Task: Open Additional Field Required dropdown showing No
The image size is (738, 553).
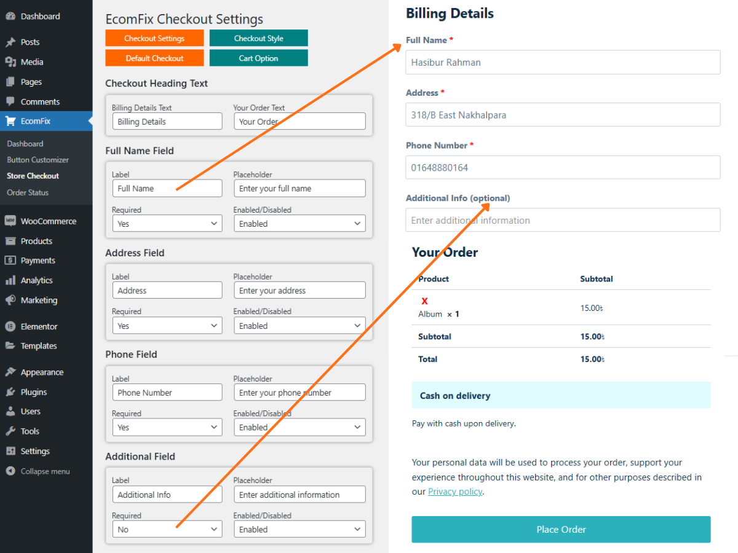Action: tap(167, 529)
